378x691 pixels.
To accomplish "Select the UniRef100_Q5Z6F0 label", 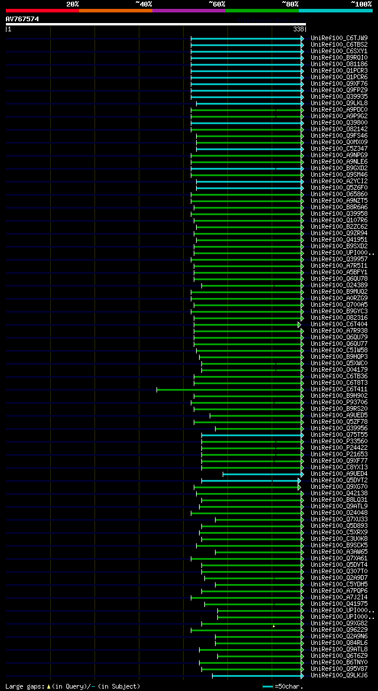I will coord(339,188).
